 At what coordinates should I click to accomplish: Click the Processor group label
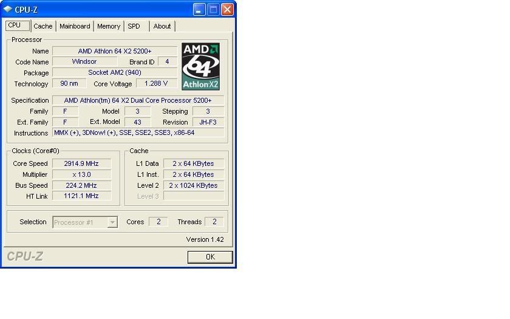(27, 39)
